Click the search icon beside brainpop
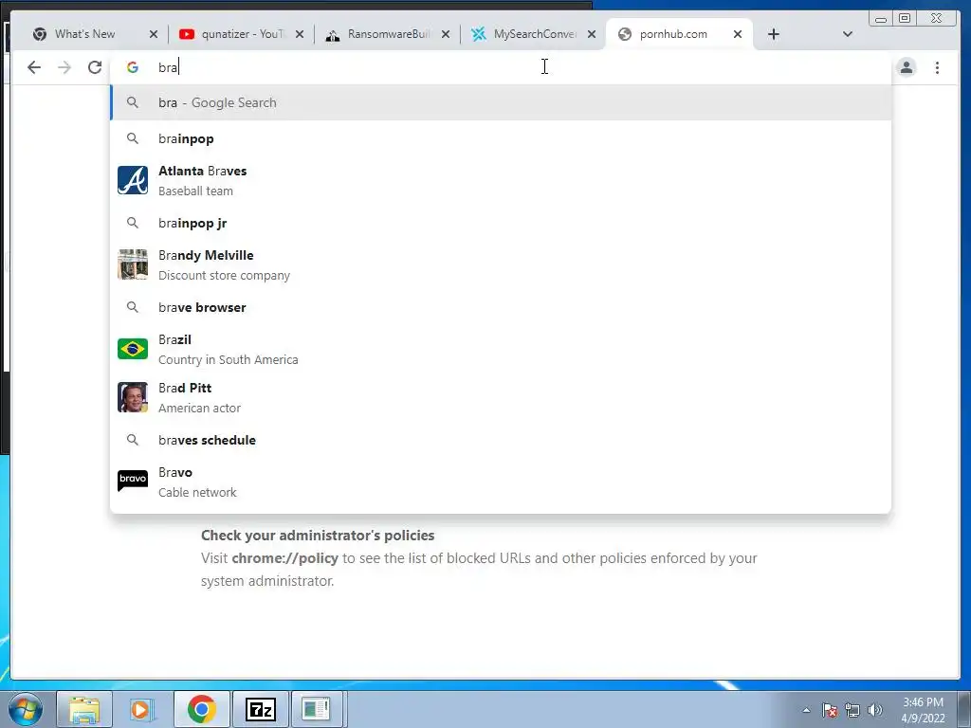This screenshot has width=971, height=728. pyautogui.click(x=133, y=138)
